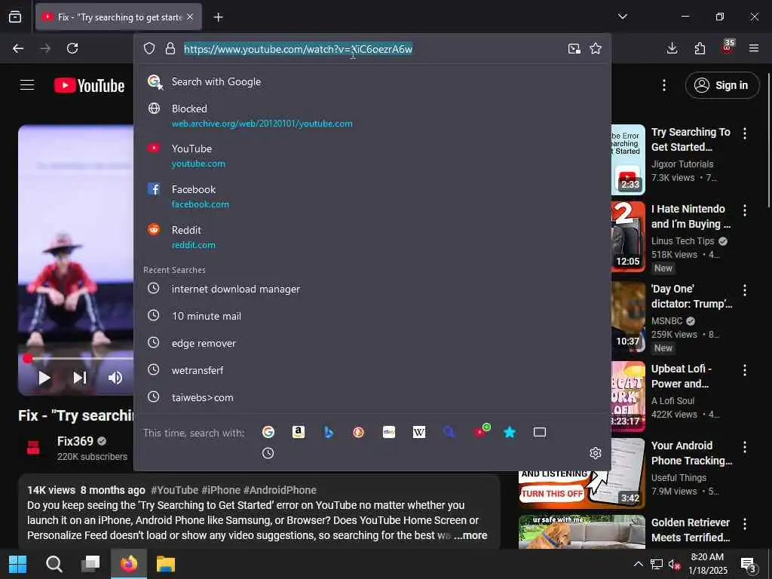
Task: Seek on the video progress bar
Action: pos(78,358)
